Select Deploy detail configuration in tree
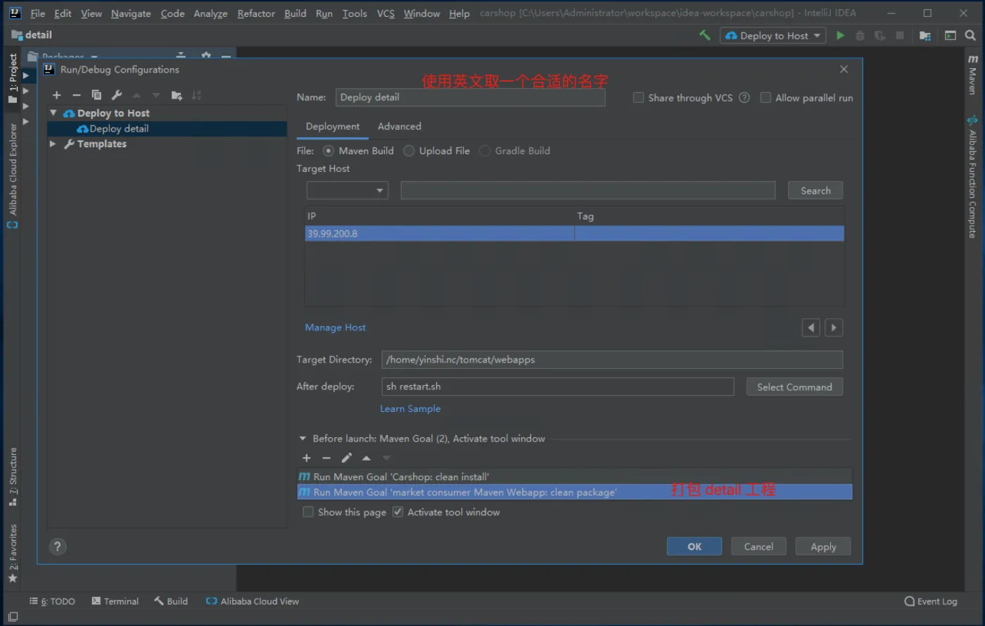Viewport: 985px width, 626px height. (x=167, y=128)
